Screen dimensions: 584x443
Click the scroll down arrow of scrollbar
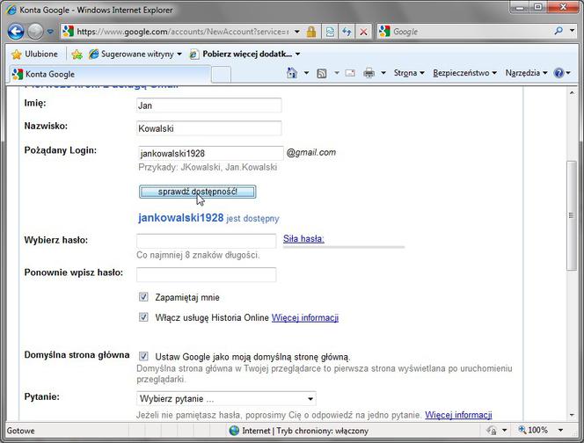572,416
